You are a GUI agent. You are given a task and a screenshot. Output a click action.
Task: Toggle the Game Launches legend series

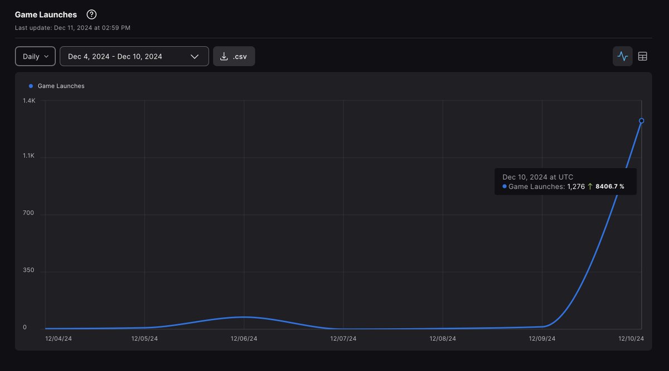[x=57, y=86]
